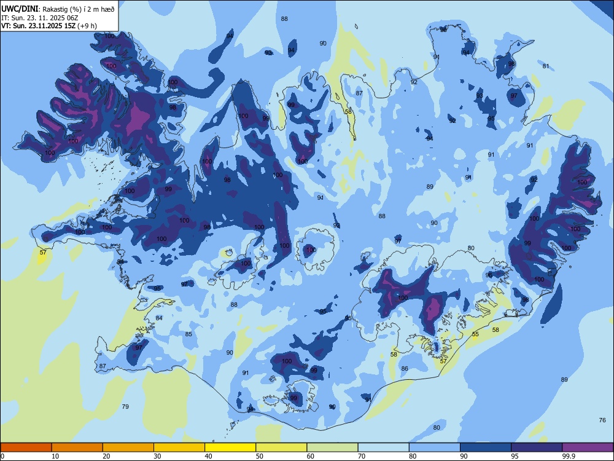Click the 'IT: Sun. 23. 11. 2025 06Z' line
Screen dimensions: 614x461
pos(40,18)
